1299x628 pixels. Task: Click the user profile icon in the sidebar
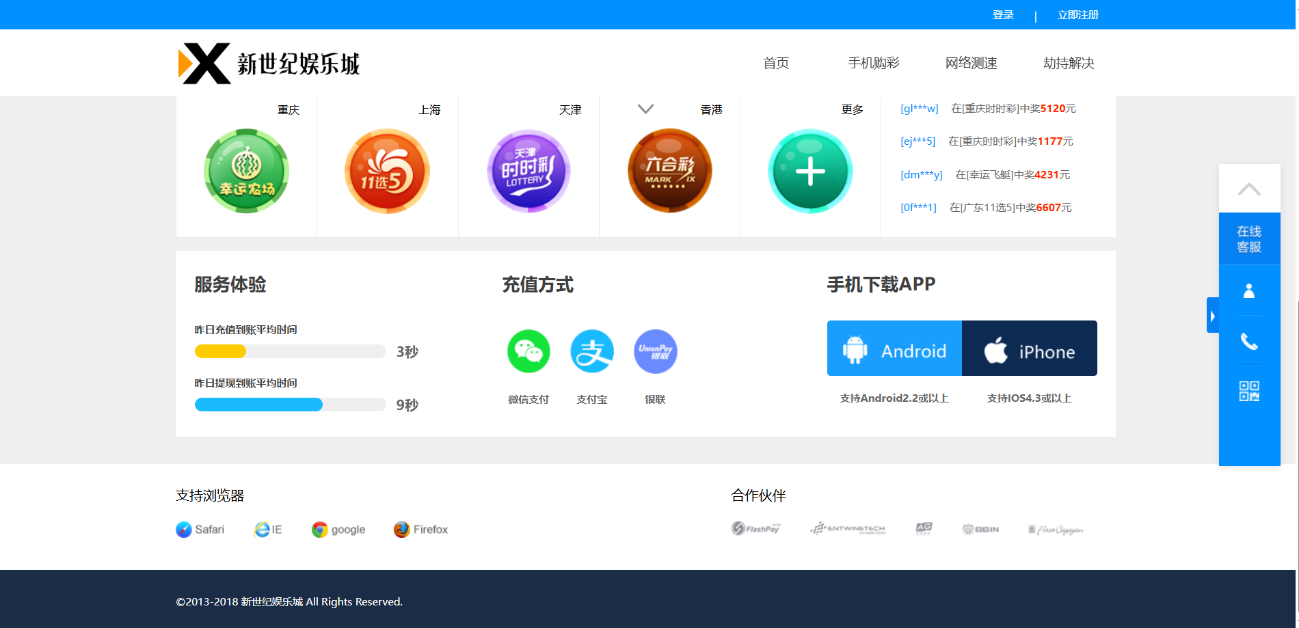click(x=1249, y=291)
